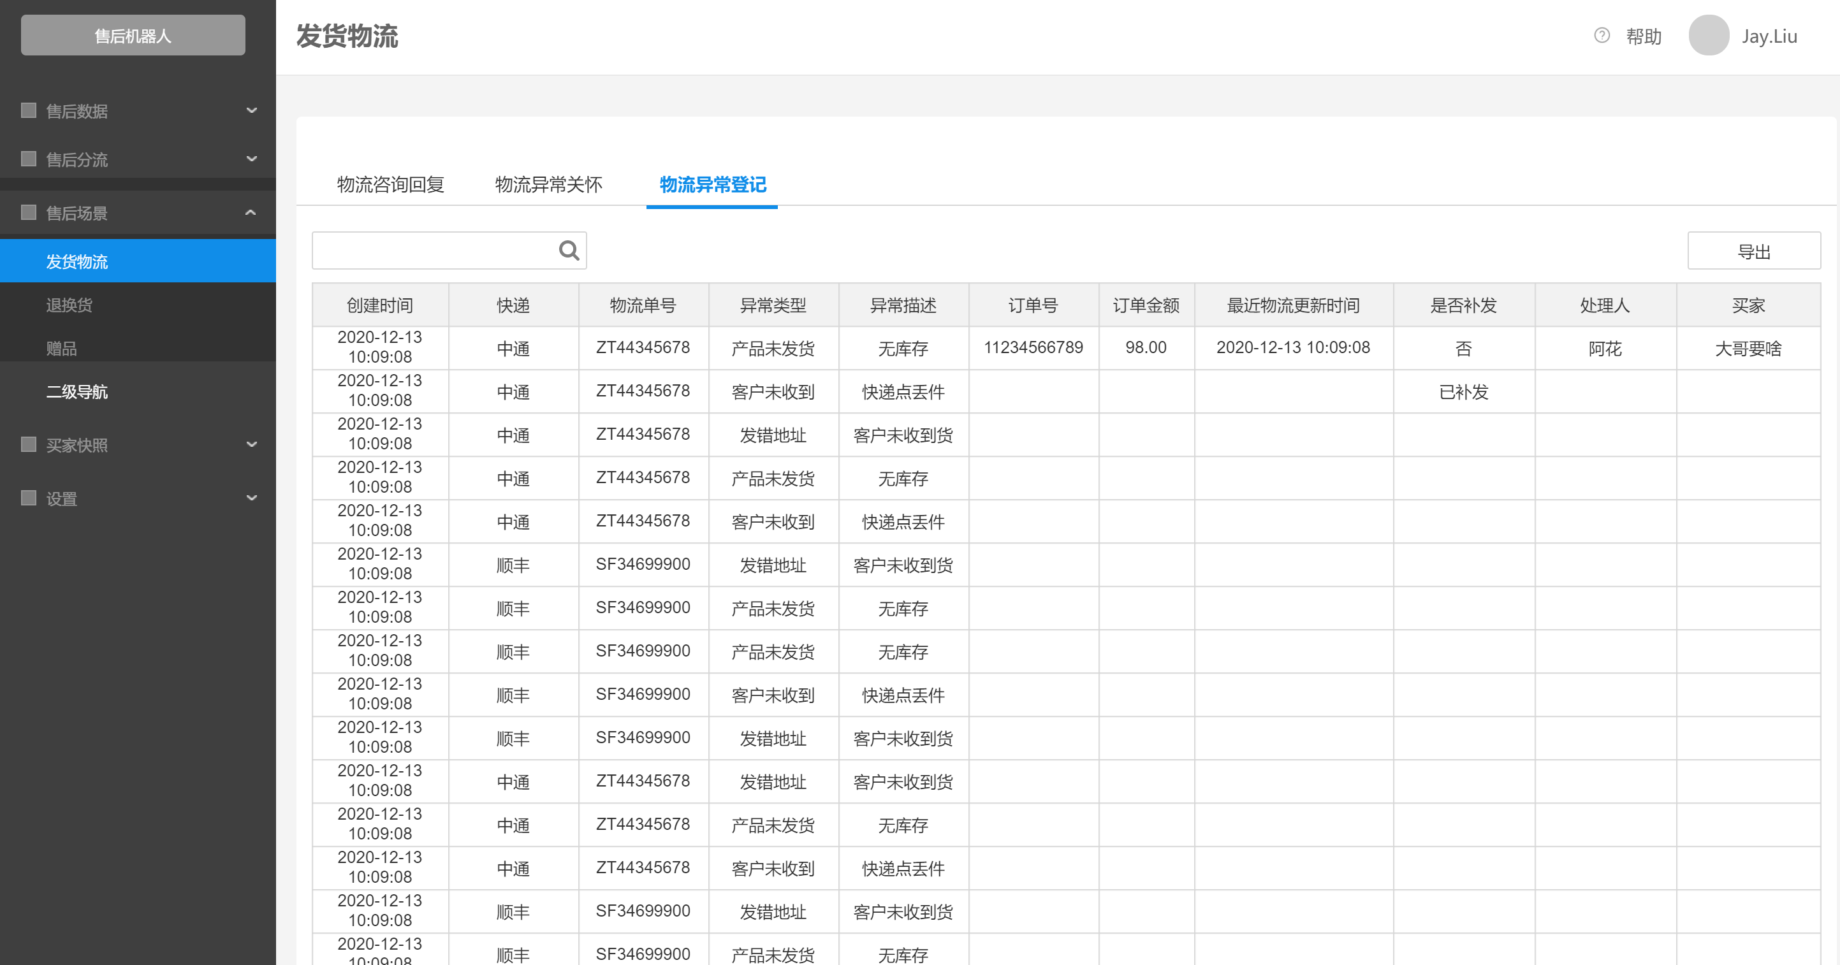Click the search magnifier icon
The width and height of the screenshot is (1840, 965).
[569, 250]
